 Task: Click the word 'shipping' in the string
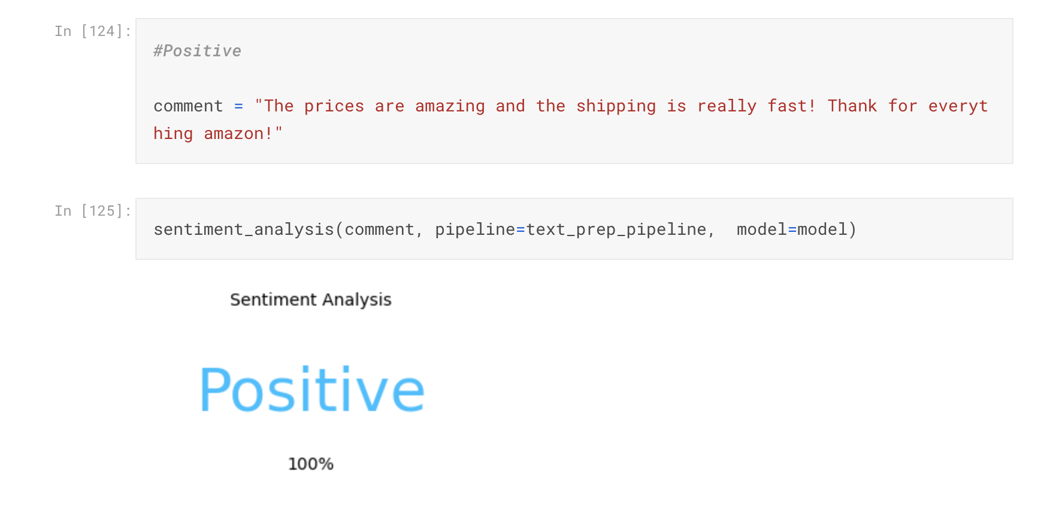pos(616,106)
